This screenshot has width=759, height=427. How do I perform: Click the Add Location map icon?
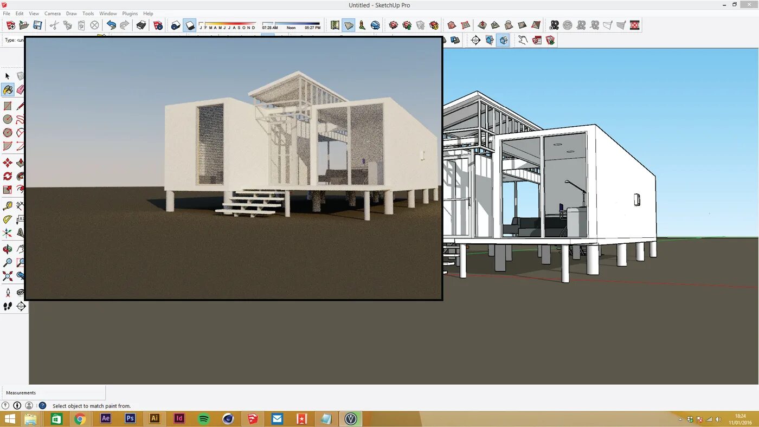(335, 25)
